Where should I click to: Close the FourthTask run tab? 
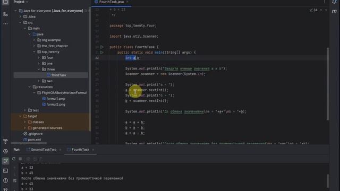93,150
